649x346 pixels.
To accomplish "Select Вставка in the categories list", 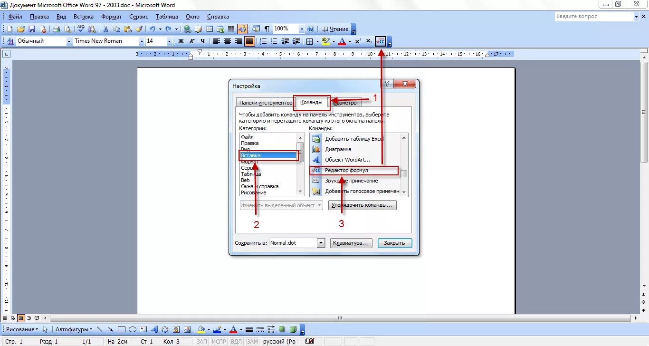I will 269,155.
